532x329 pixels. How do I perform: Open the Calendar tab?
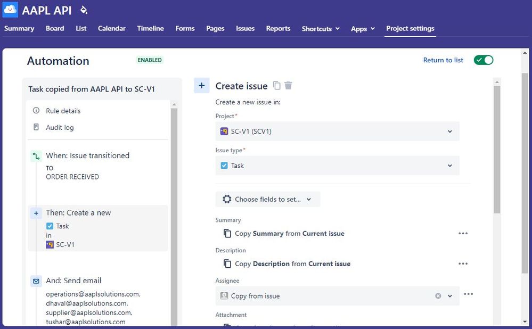coord(112,29)
